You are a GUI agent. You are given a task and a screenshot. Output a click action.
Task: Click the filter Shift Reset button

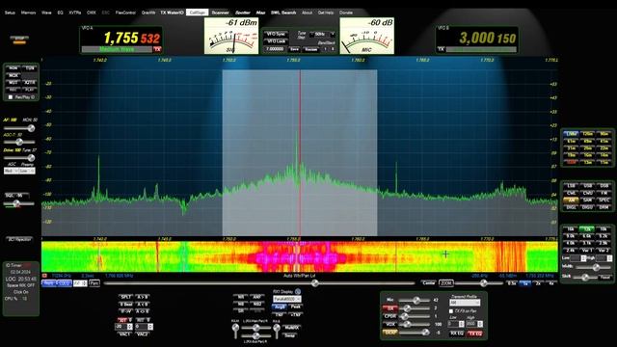point(606,278)
